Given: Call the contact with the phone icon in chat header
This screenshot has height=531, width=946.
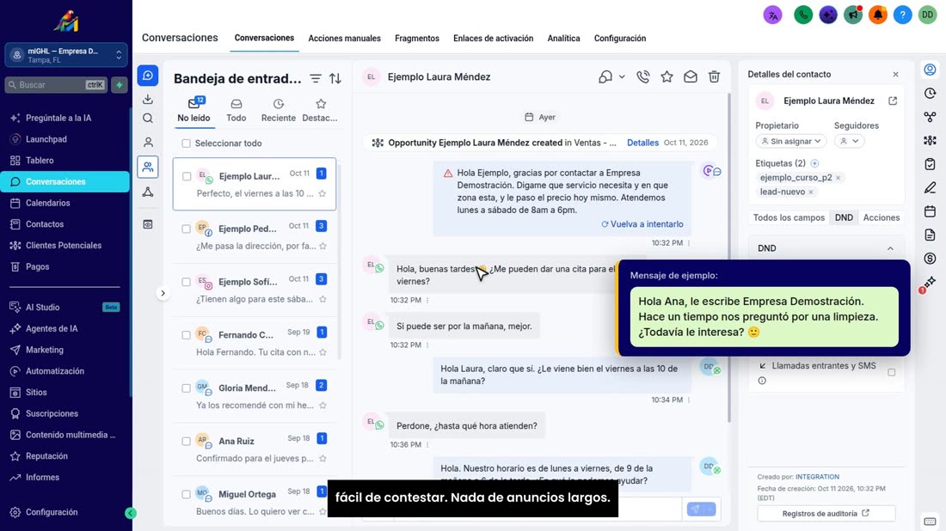Looking at the screenshot, I should [x=643, y=76].
